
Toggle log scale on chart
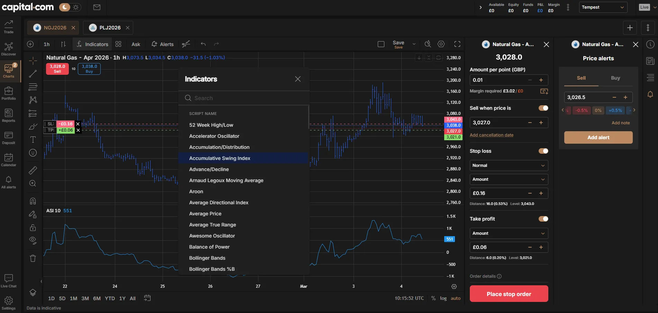click(x=443, y=298)
